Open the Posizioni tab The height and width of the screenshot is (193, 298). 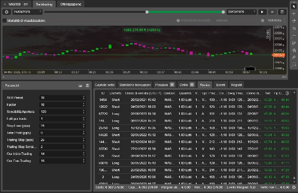pos(164,85)
